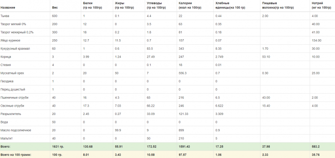The width and height of the screenshot is (335, 158).
Task: Select the Творог мягкий 0% row
Action: point(167,24)
